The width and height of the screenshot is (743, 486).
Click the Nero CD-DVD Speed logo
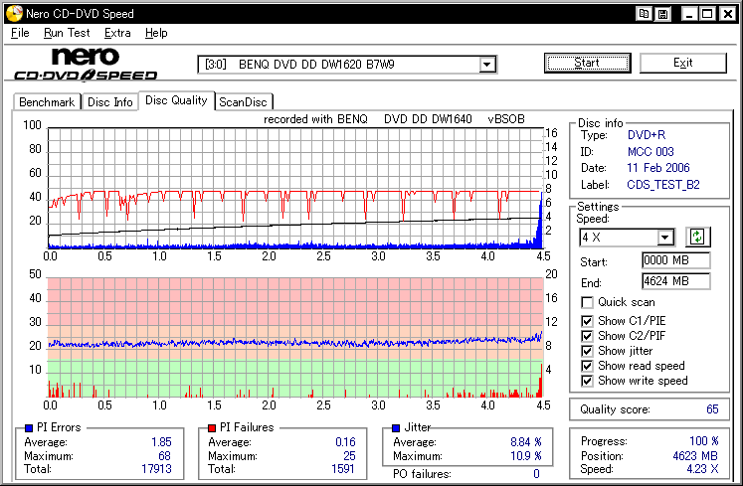click(85, 64)
